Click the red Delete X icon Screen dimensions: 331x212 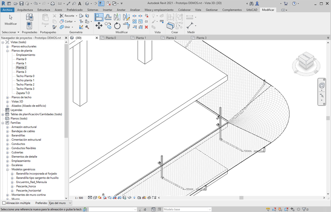click(x=146, y=27)
